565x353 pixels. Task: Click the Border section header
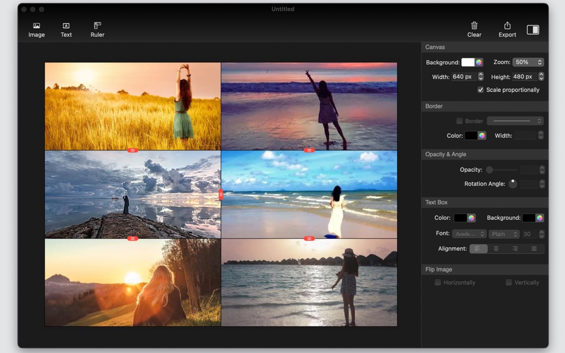click(x=485, y=106)
